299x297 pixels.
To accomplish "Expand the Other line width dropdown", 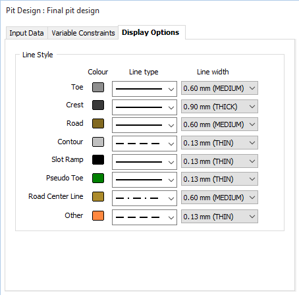I will [x=219, y=217].
